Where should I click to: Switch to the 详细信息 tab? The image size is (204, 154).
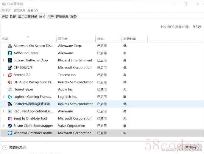click(x=62, y=17)
